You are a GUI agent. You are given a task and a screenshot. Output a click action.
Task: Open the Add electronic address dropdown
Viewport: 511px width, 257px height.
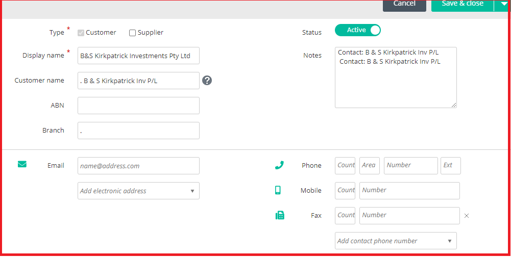pos(138,191)
